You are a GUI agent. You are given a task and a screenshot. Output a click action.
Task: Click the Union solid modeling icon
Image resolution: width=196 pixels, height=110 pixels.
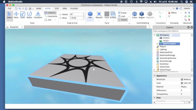coord(135,15)
